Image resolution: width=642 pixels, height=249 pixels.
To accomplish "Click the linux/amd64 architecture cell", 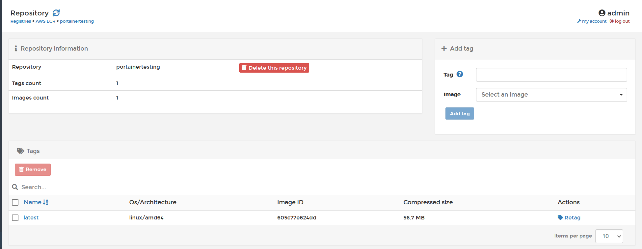I will point(146,217).
